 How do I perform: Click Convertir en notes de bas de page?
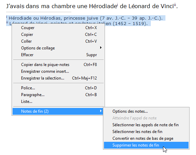tap(146, 138)
